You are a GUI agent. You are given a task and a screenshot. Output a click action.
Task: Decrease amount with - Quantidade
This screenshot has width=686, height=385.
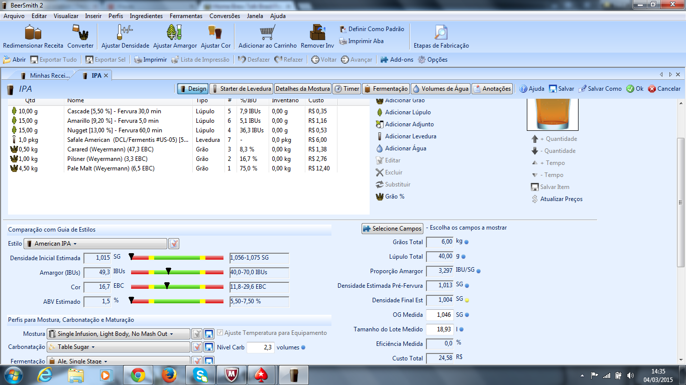click(553, 151)
